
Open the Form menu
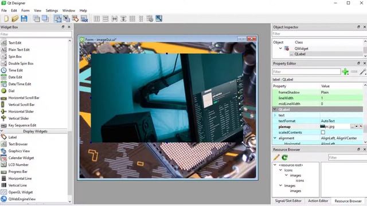pyautogui.click(x=25, y=10)
